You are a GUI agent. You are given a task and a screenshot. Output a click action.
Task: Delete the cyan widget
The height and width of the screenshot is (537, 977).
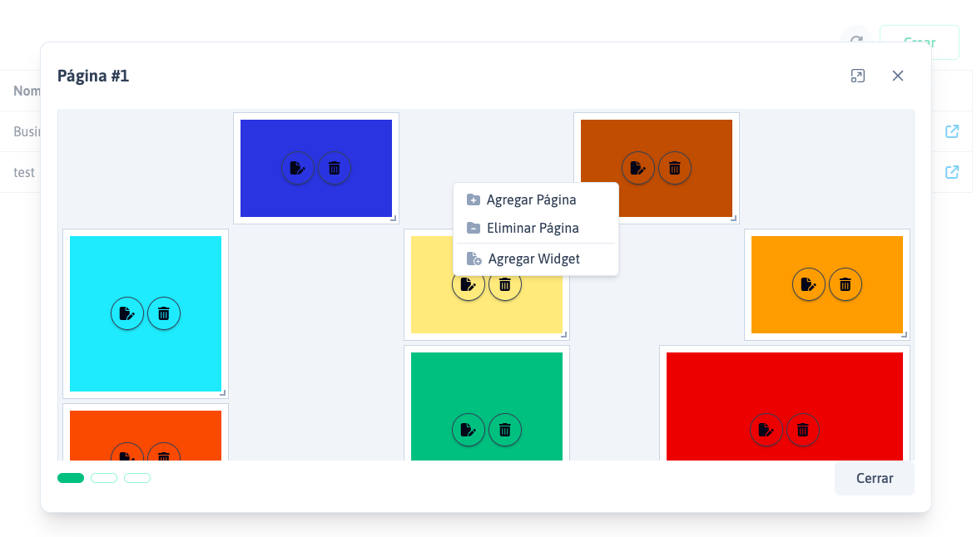click(x=164, y=313)
